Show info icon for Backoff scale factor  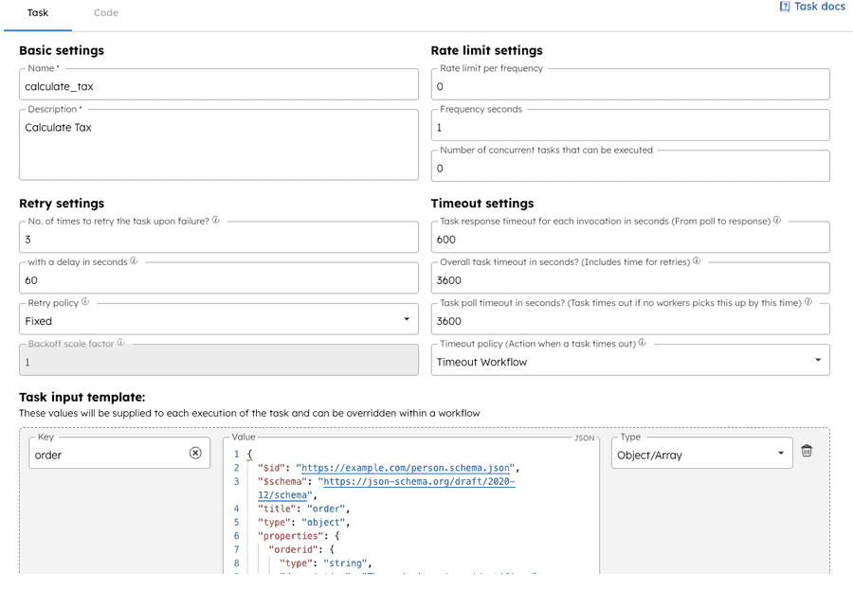pos(120,343)
